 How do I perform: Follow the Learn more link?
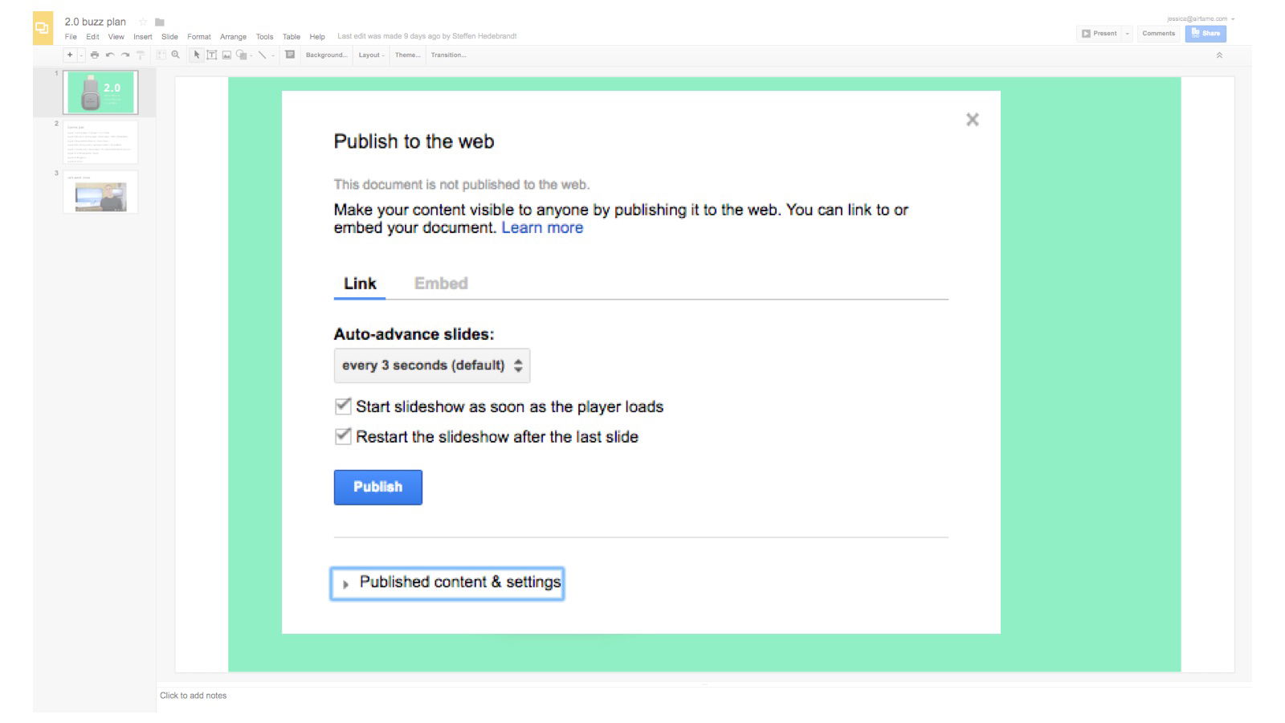(x=542, y=228)
